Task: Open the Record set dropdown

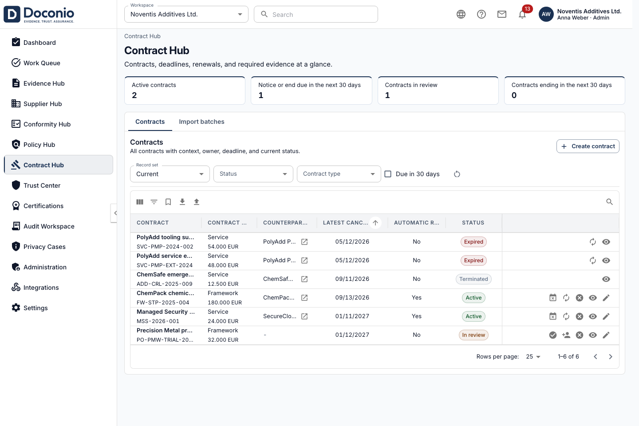Action: [x=170, y=174]
